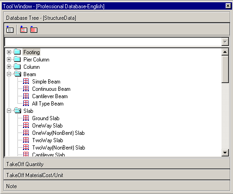Select Cantilever Slab in the tree
This screenshot has height=194, width=233.
[49, 155]
